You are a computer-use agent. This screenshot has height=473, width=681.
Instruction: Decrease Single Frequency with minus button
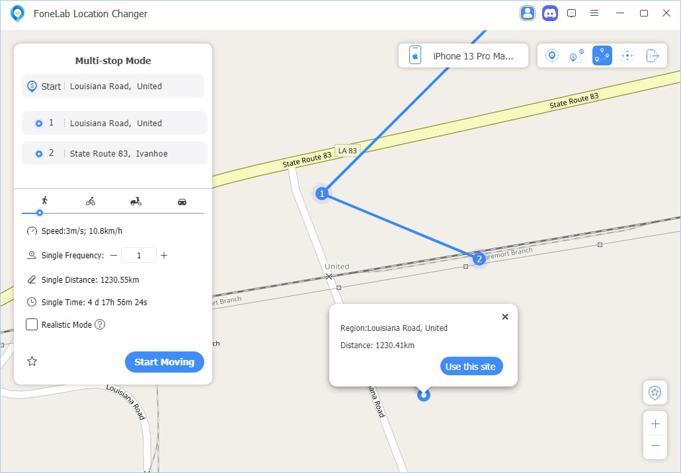coord(114,255)
